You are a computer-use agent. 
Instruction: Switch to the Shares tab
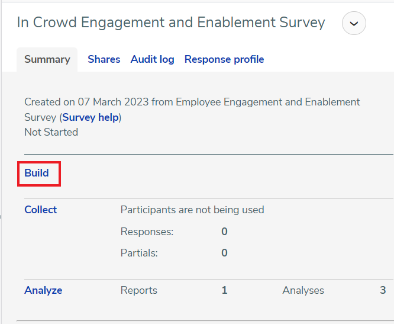coord(104,59)
